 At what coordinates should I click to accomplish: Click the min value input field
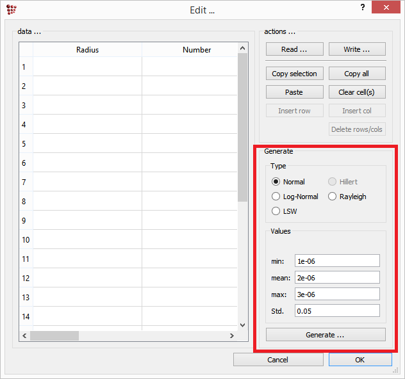pos(337,261)
